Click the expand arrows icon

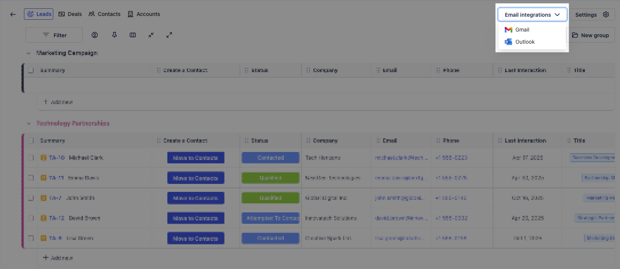pos(169,35)
